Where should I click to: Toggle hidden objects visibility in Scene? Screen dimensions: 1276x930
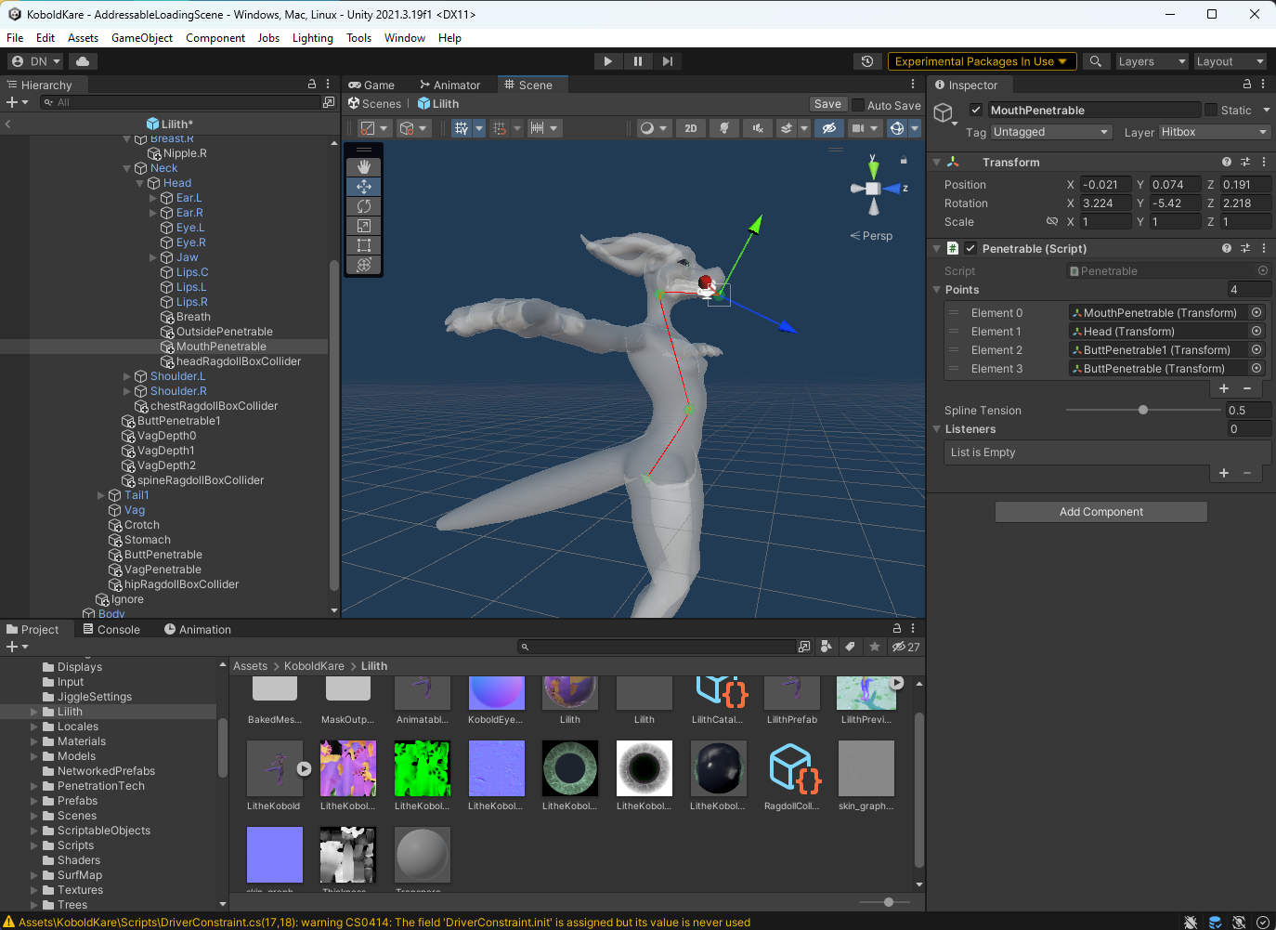click(x=829, y=128)
